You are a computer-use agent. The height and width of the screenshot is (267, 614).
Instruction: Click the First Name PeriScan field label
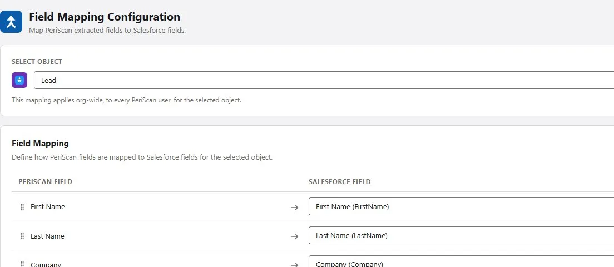(48, 207)
